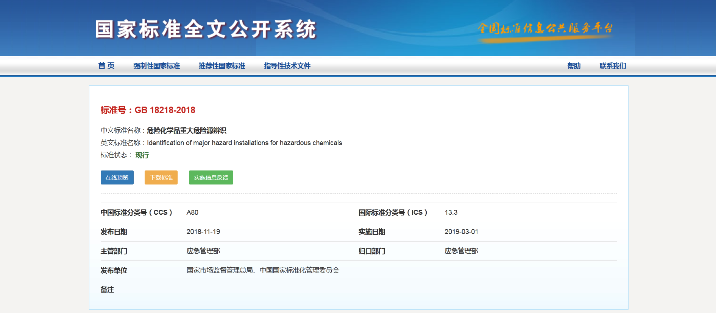Viewport: 716px width, 313px height.
Task: Navigate to 指导性技术文件
Action: [287, 66]
